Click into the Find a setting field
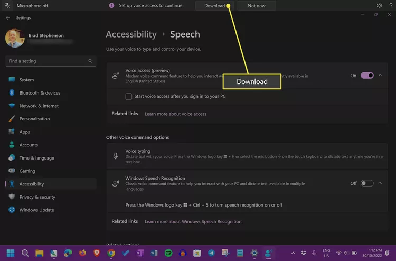396x261 pixels. point(51,61)
